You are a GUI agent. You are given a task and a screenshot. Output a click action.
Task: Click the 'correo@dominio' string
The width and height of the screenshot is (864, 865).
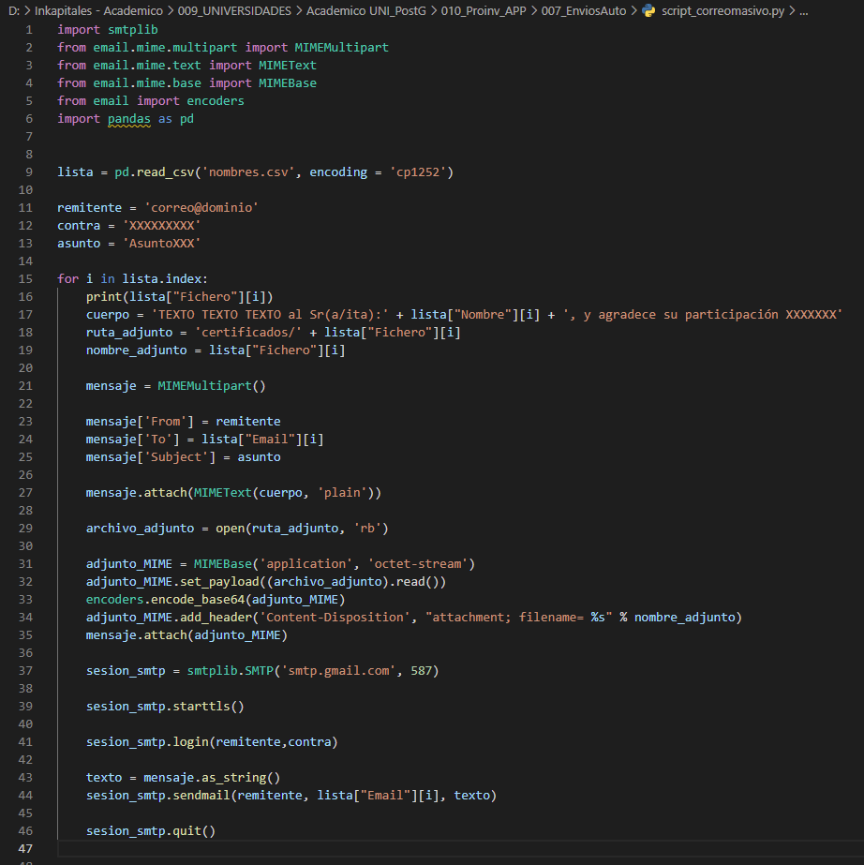[201, 207]
